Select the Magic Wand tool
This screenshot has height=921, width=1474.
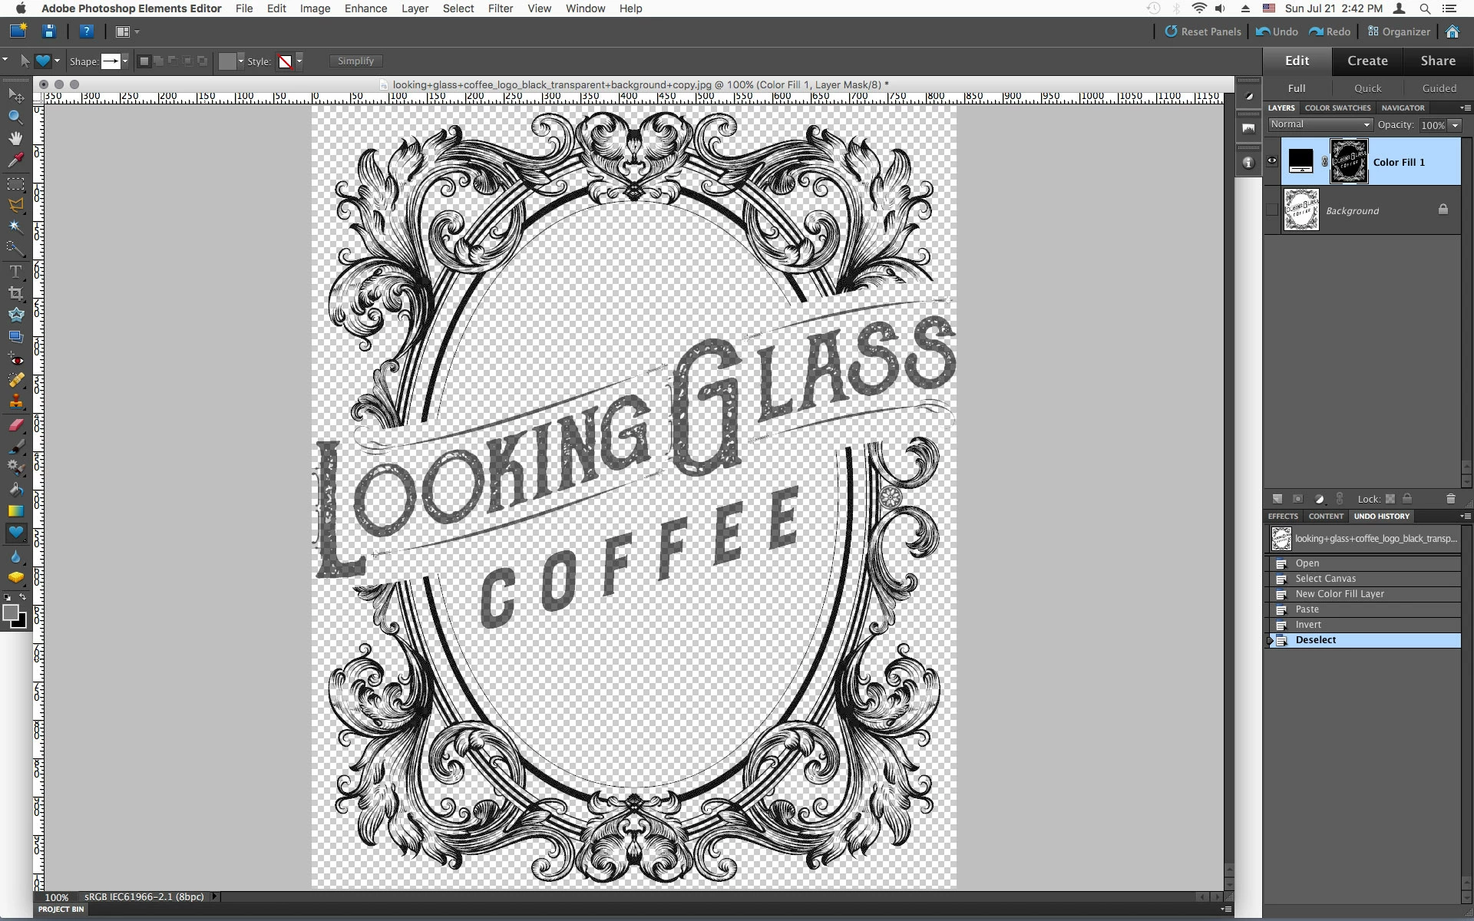[15, 226]
